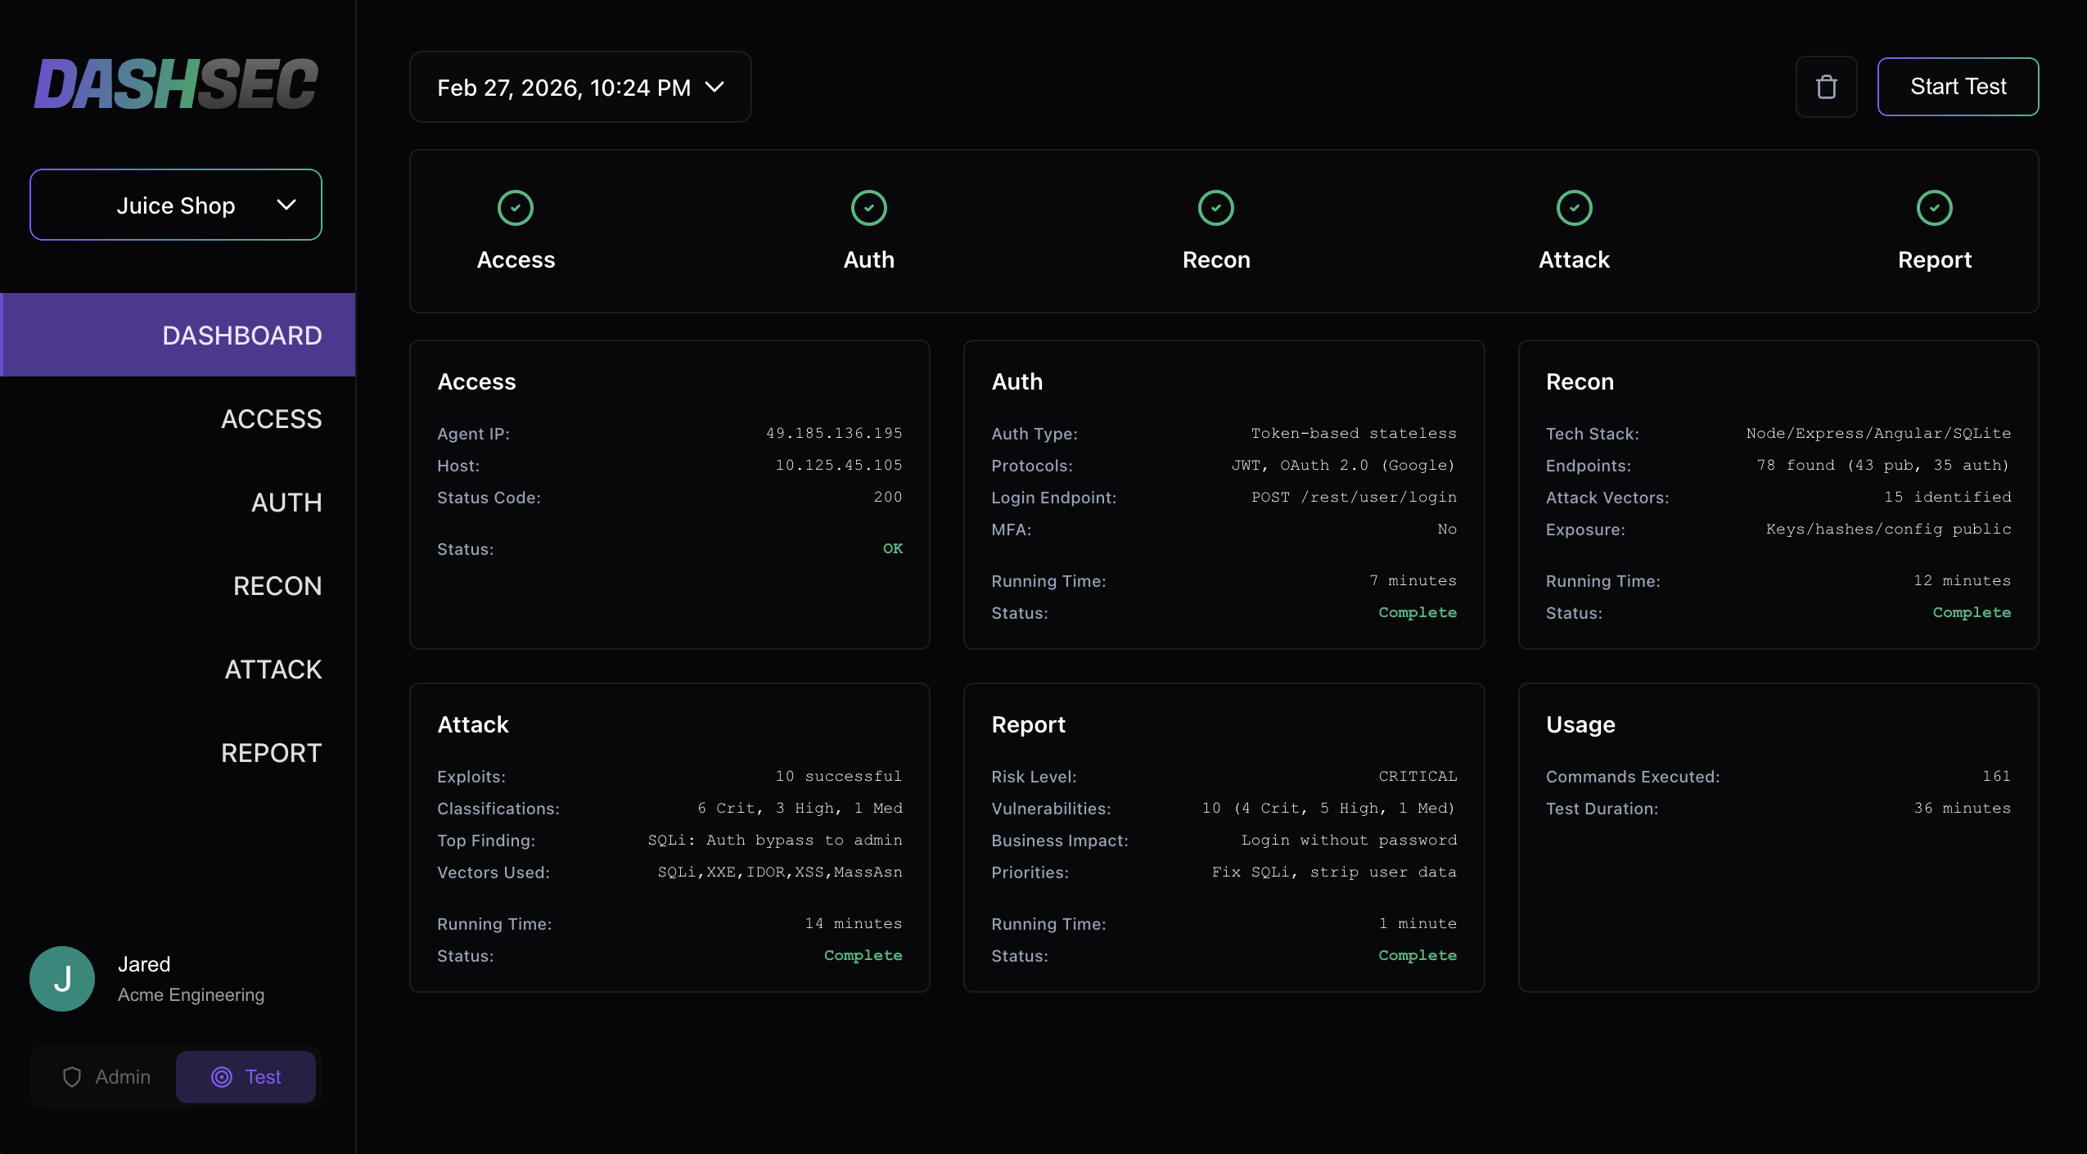Click the Recon step checkmark icon

click(x=1216, y=208)
